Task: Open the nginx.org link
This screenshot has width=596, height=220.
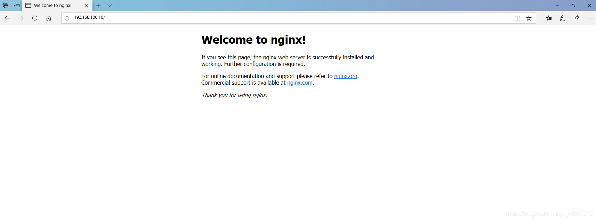Action: pos(346,76)
